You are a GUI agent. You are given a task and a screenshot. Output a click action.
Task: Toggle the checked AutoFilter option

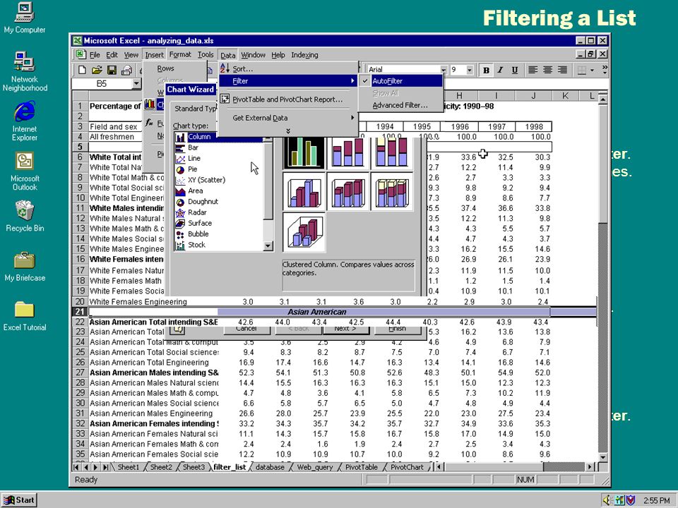click(x=400, y=80)
